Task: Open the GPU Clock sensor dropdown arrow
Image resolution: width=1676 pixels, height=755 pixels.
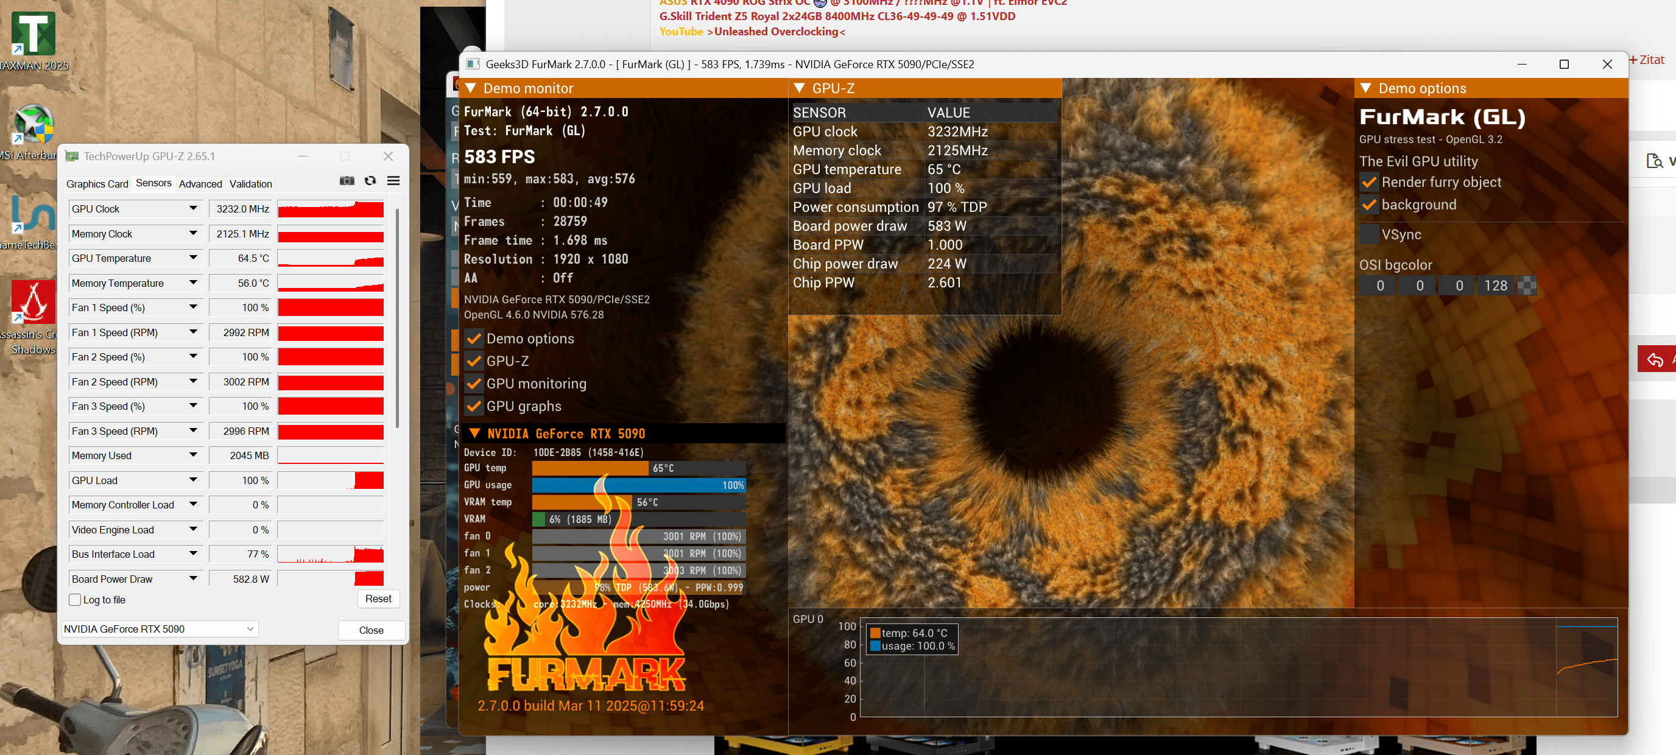Action: tap(193, 209)
